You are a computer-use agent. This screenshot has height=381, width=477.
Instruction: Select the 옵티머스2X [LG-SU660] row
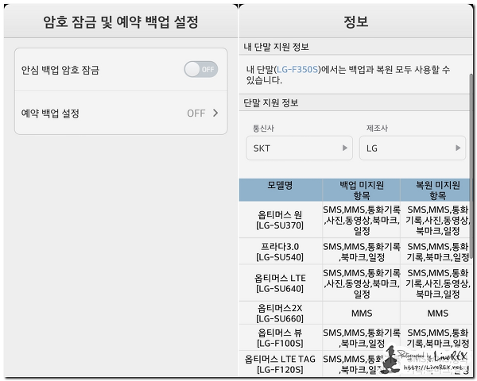(355, 314)
